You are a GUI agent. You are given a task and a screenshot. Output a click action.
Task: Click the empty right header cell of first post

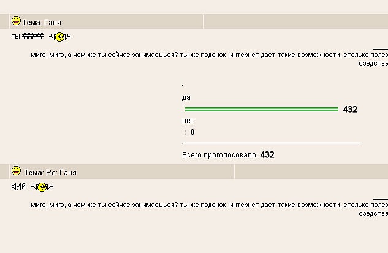pyautogui.click(x=295, y=22)
